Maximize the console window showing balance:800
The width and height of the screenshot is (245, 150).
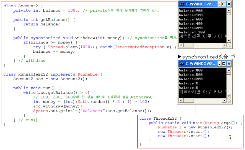pyautogui.click(x=224, y=64)
